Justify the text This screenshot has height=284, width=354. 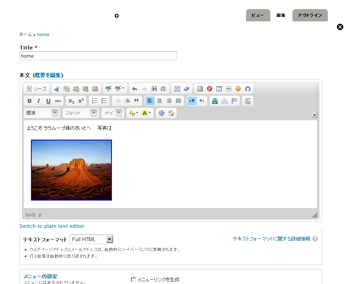pyautogui.click(x=178, y=101)
